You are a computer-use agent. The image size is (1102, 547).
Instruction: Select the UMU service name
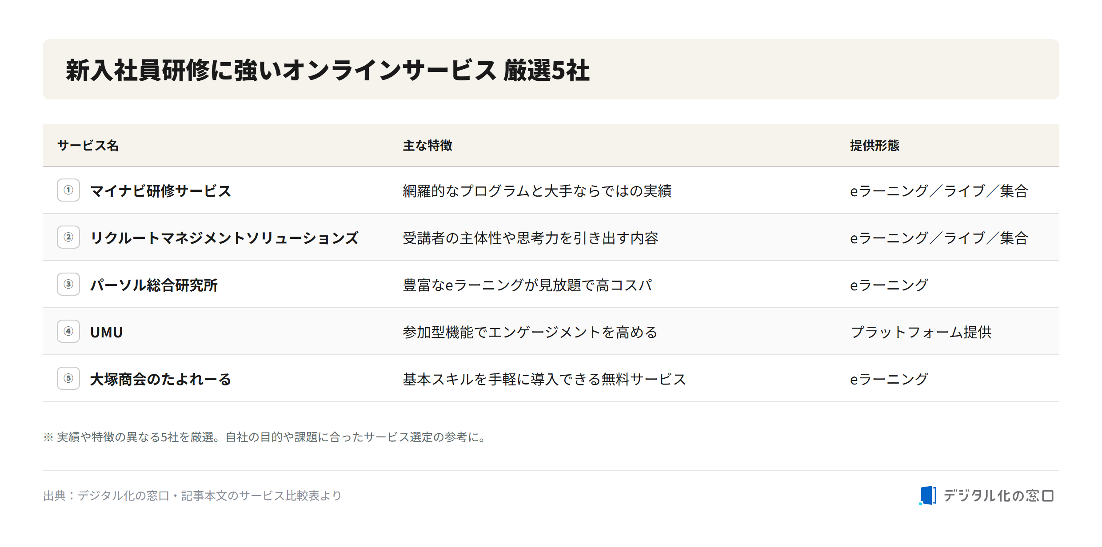tap(106, 332)
